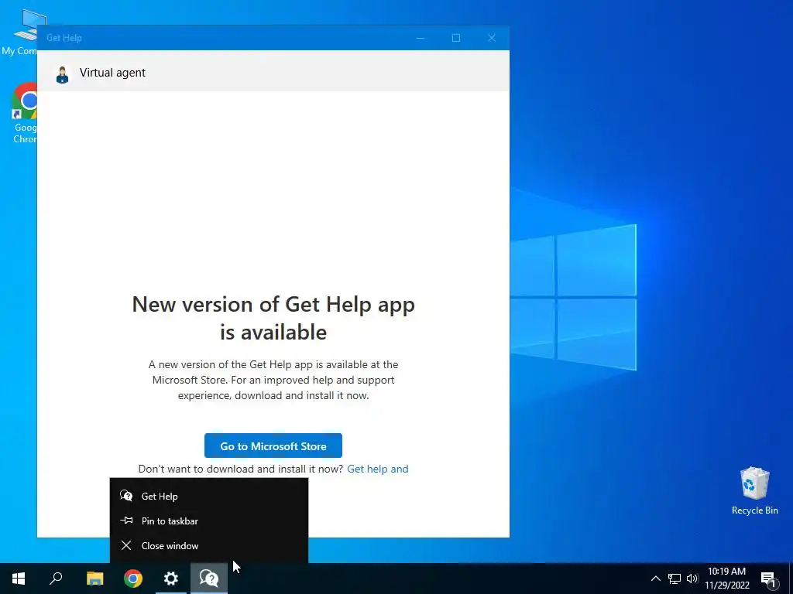Open the Windows Start menu

19,579
